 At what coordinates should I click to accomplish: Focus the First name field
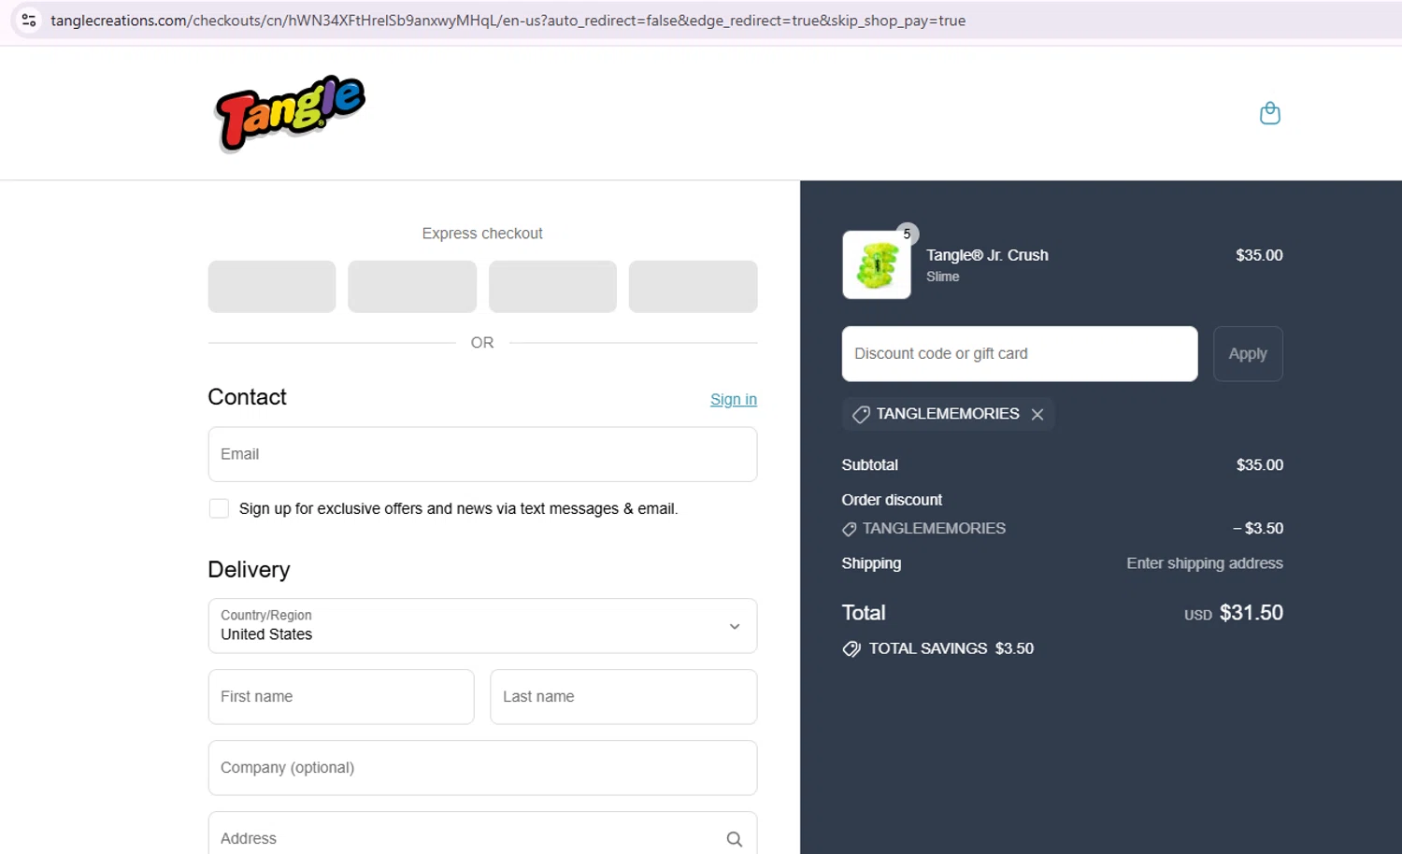(341, 697)
